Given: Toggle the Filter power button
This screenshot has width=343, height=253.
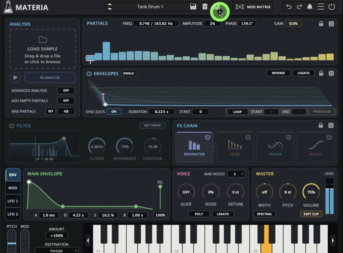Looking at the screenshot, I should [12, 126].
